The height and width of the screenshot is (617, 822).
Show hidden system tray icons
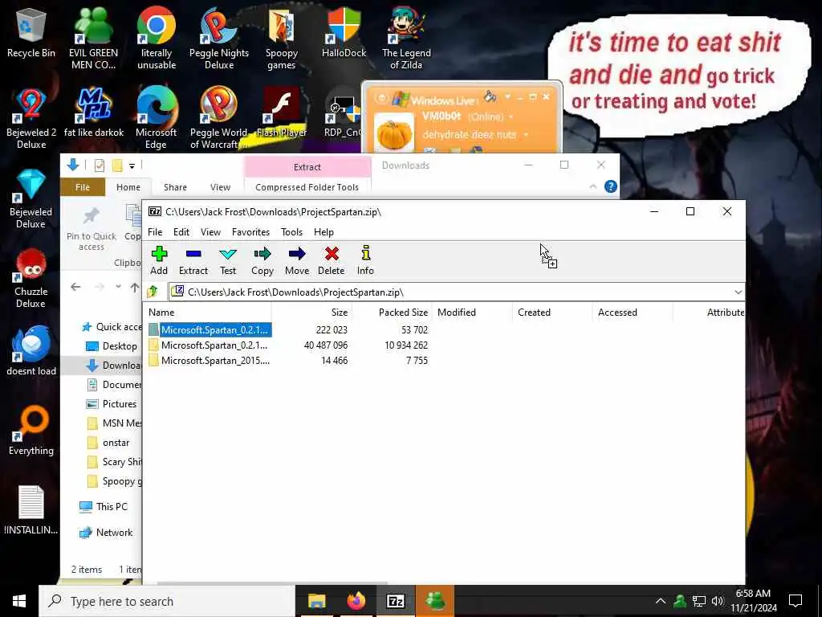coord(661,601)
